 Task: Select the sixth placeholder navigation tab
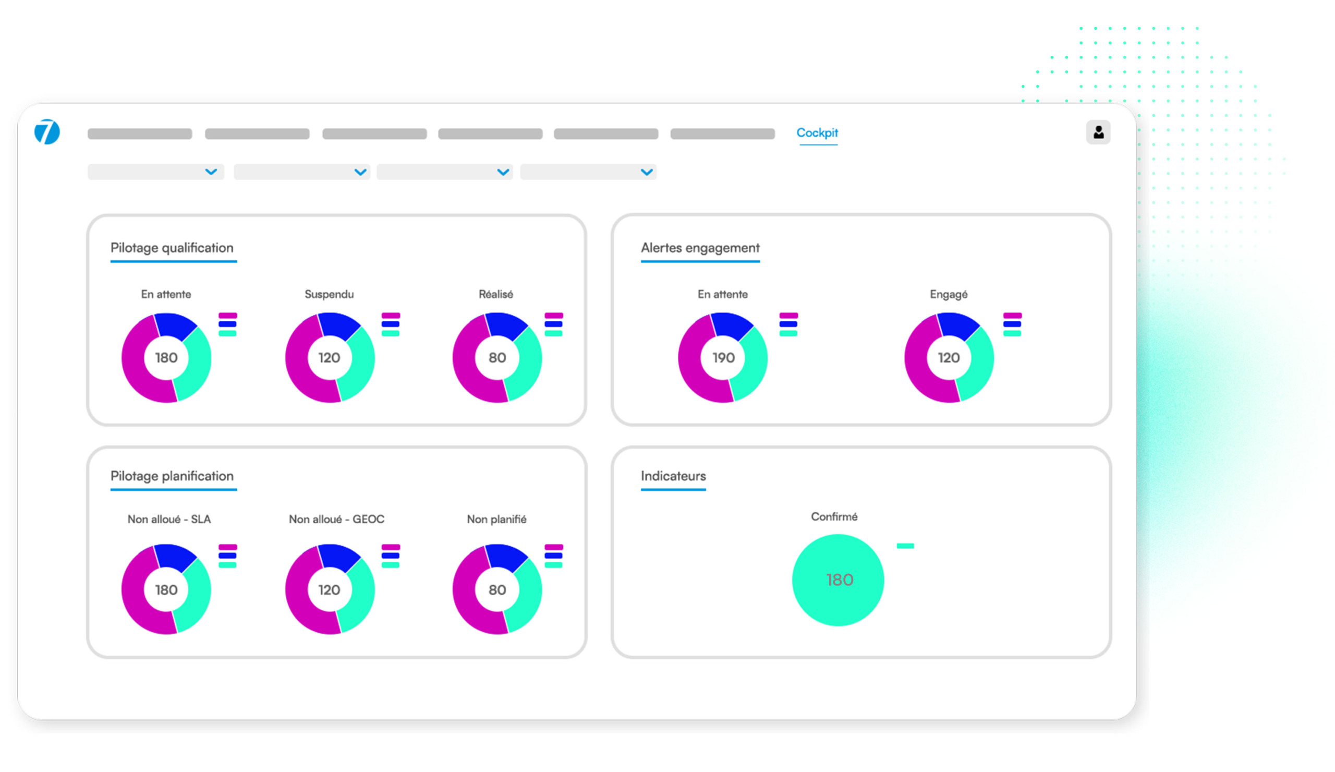pyautogui.click(x=723, y=134)
